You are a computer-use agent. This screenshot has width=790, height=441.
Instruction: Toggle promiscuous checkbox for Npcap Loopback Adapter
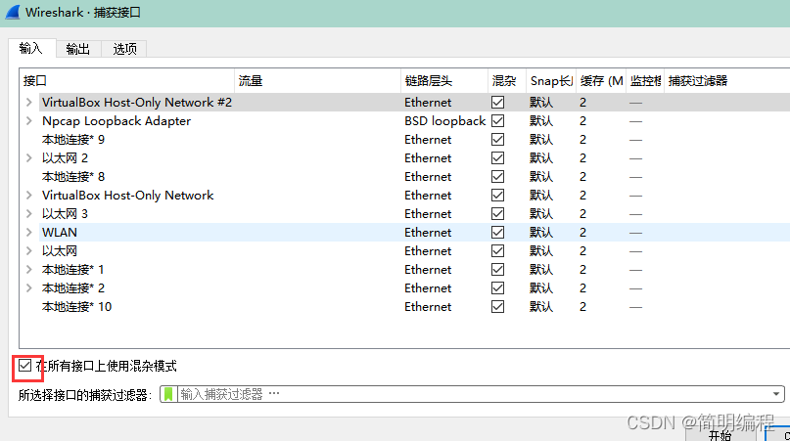point(497,121)
